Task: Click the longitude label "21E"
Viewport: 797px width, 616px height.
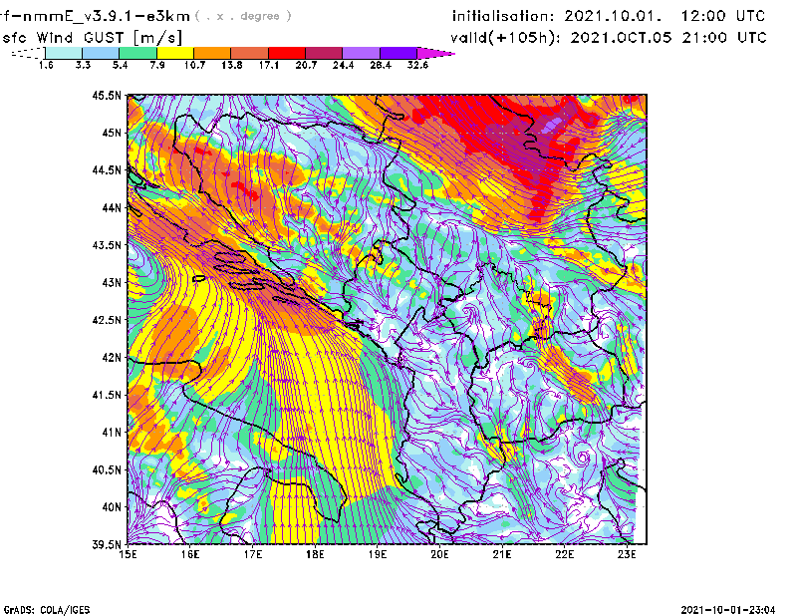Action: [x=502, y=554]
